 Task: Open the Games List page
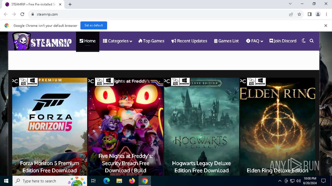(226, 41)
